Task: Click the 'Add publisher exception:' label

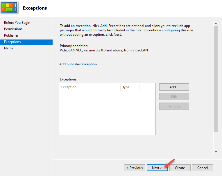Action: tap(78, 64)
